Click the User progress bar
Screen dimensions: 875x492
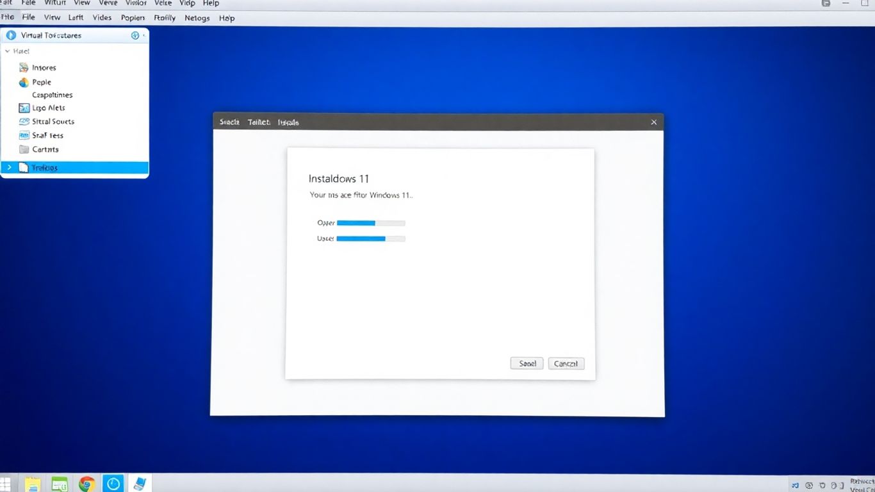coord(371,238)
